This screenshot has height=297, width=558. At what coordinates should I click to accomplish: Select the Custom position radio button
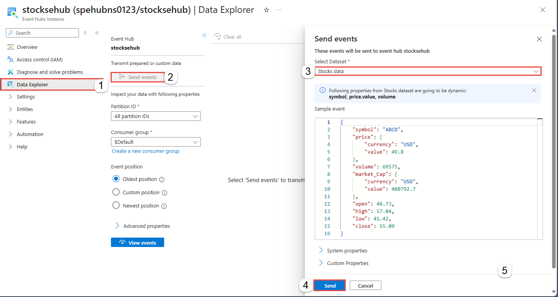click(x=116, y=192)
